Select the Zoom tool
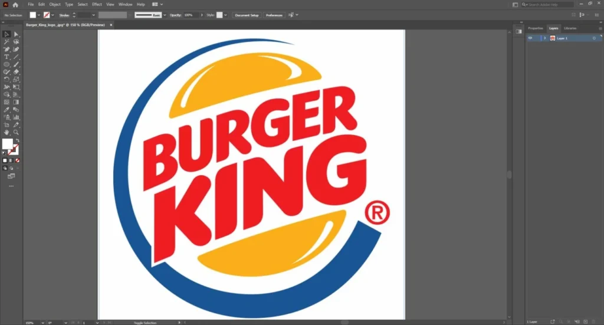Image resolution: width=604 pixels, height=325 pixels. pos(16,132)
